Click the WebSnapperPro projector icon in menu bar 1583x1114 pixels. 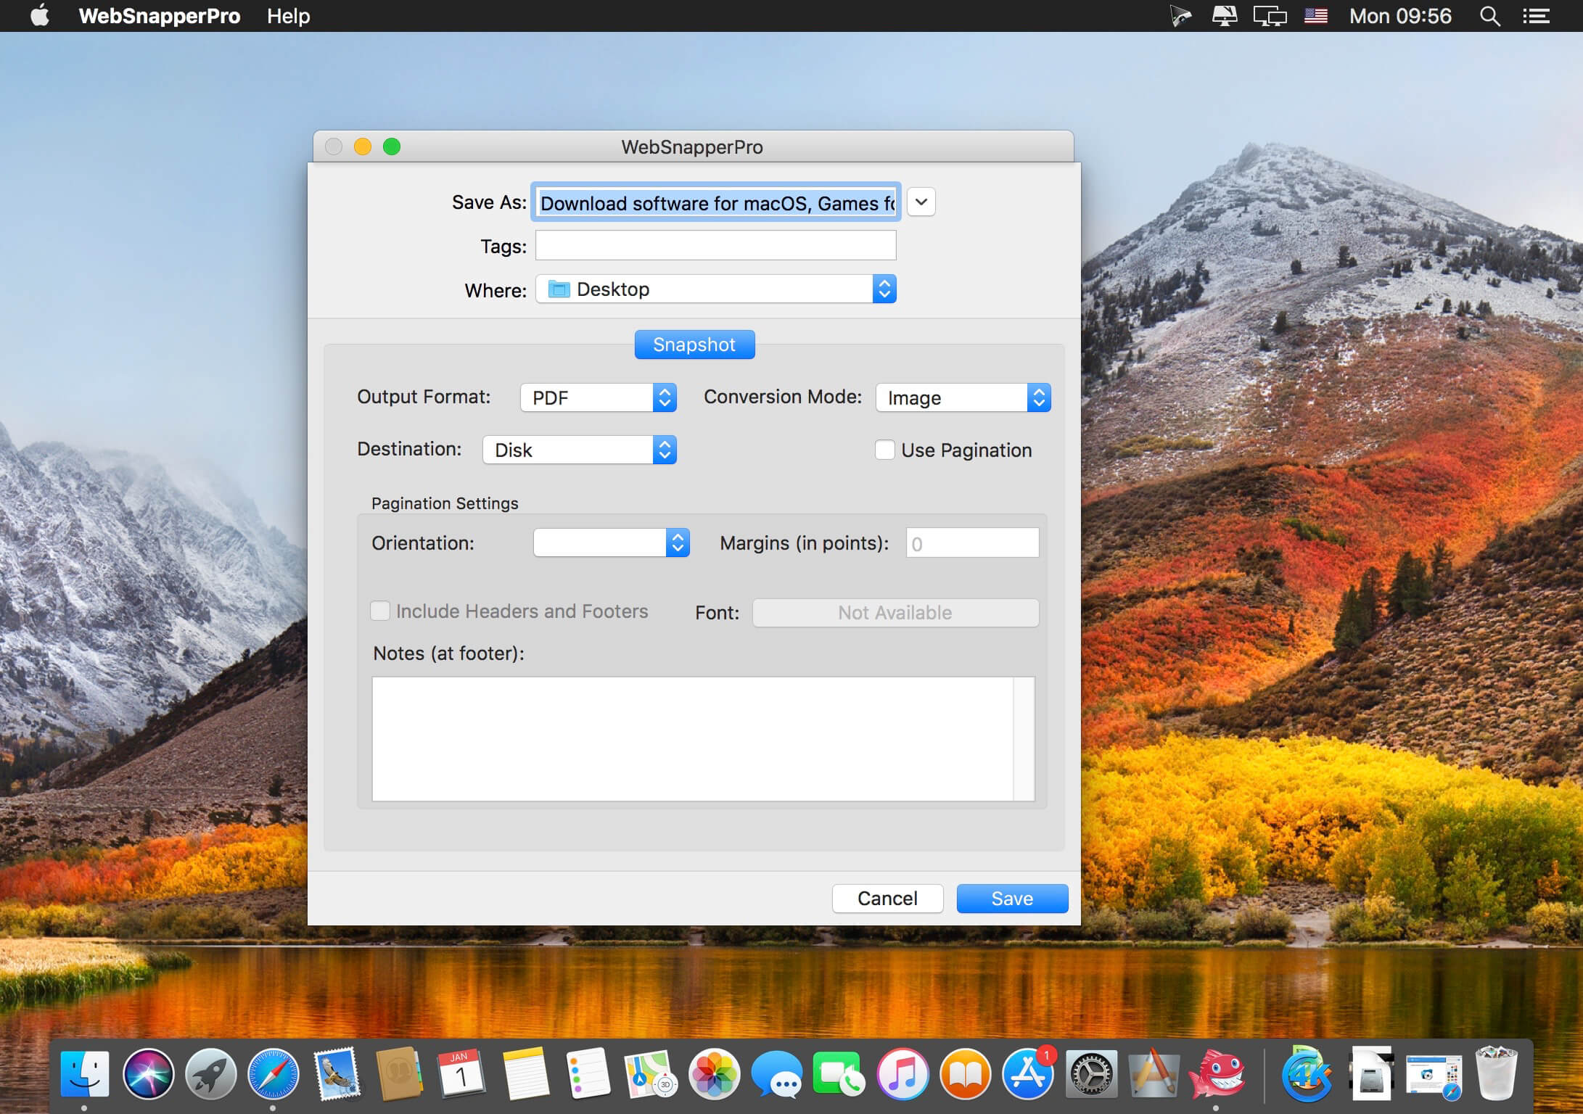1180,16
